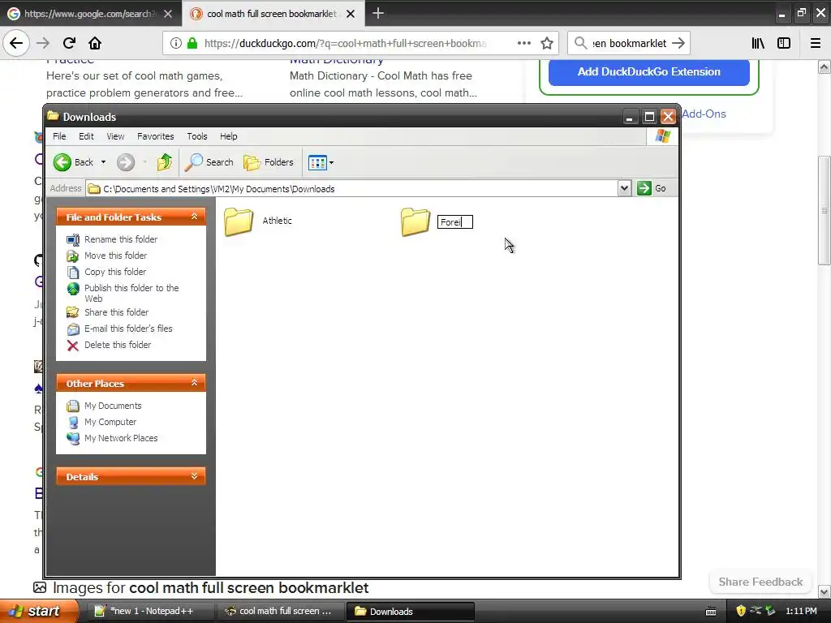The width and height of the screenshot is (831, 623).
Task: Click the Images result icon
Action: (x=40, y=587)
